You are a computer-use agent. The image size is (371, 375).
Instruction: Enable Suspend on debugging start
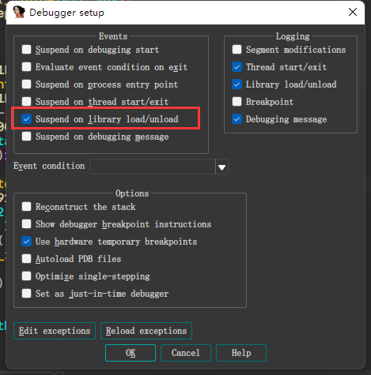tap(26, 49)
